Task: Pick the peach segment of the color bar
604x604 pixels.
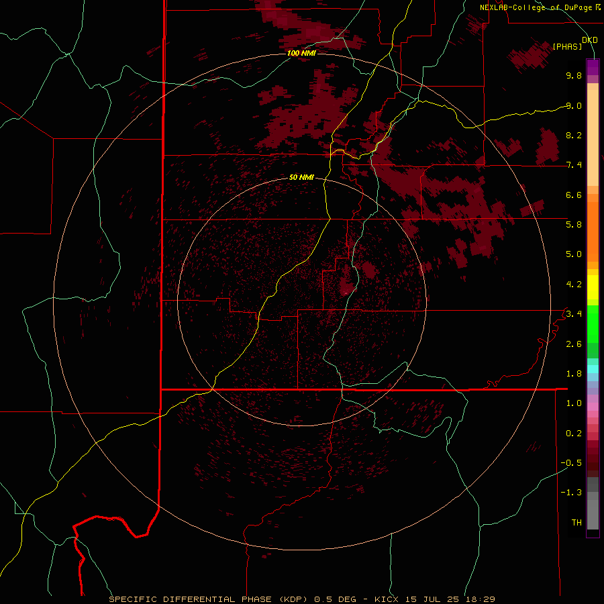Action: 593,138
